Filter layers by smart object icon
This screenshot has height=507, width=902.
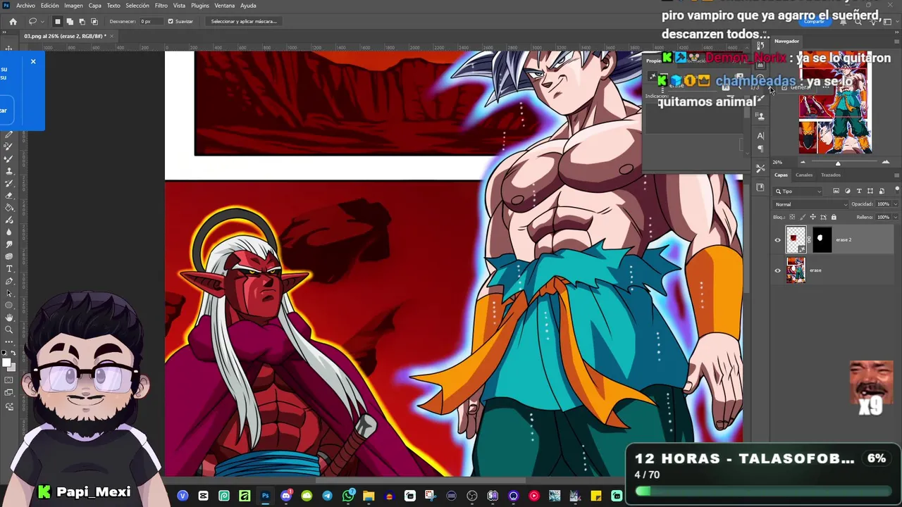point(882,191)
